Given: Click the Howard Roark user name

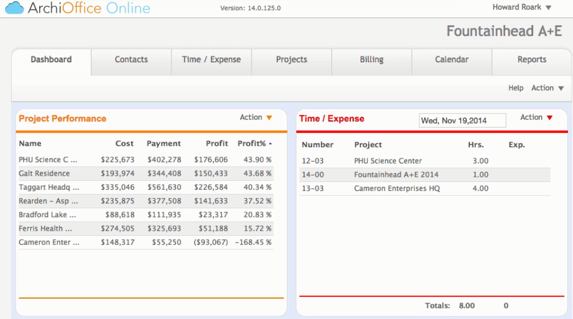Looking at the screenshot, I should click(x=517, y=7).
